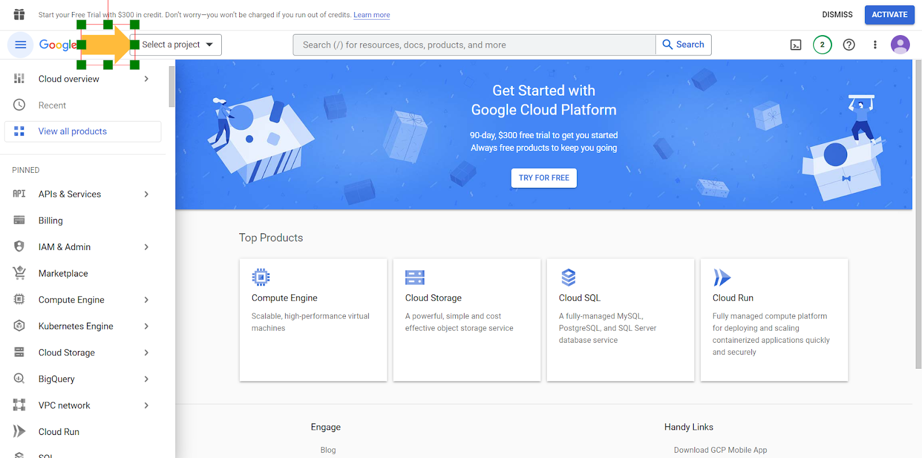Screen dimensions: 922x458
Task: Expand the IAM & Admin submenu chevron
Action: point(146,247)
